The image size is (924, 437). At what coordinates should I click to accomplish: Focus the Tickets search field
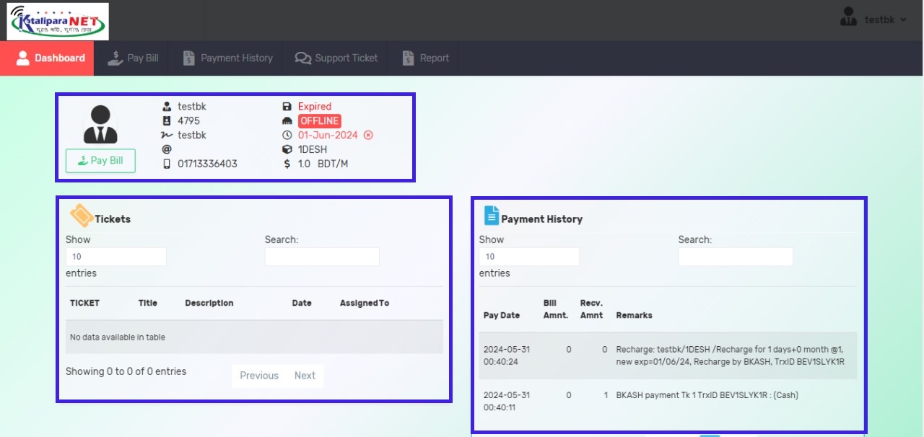point(321,257)
